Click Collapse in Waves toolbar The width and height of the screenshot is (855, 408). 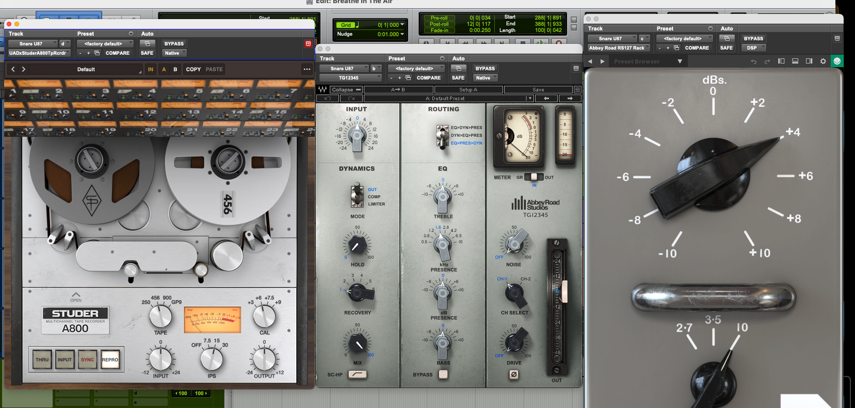[x=346, y=90]
